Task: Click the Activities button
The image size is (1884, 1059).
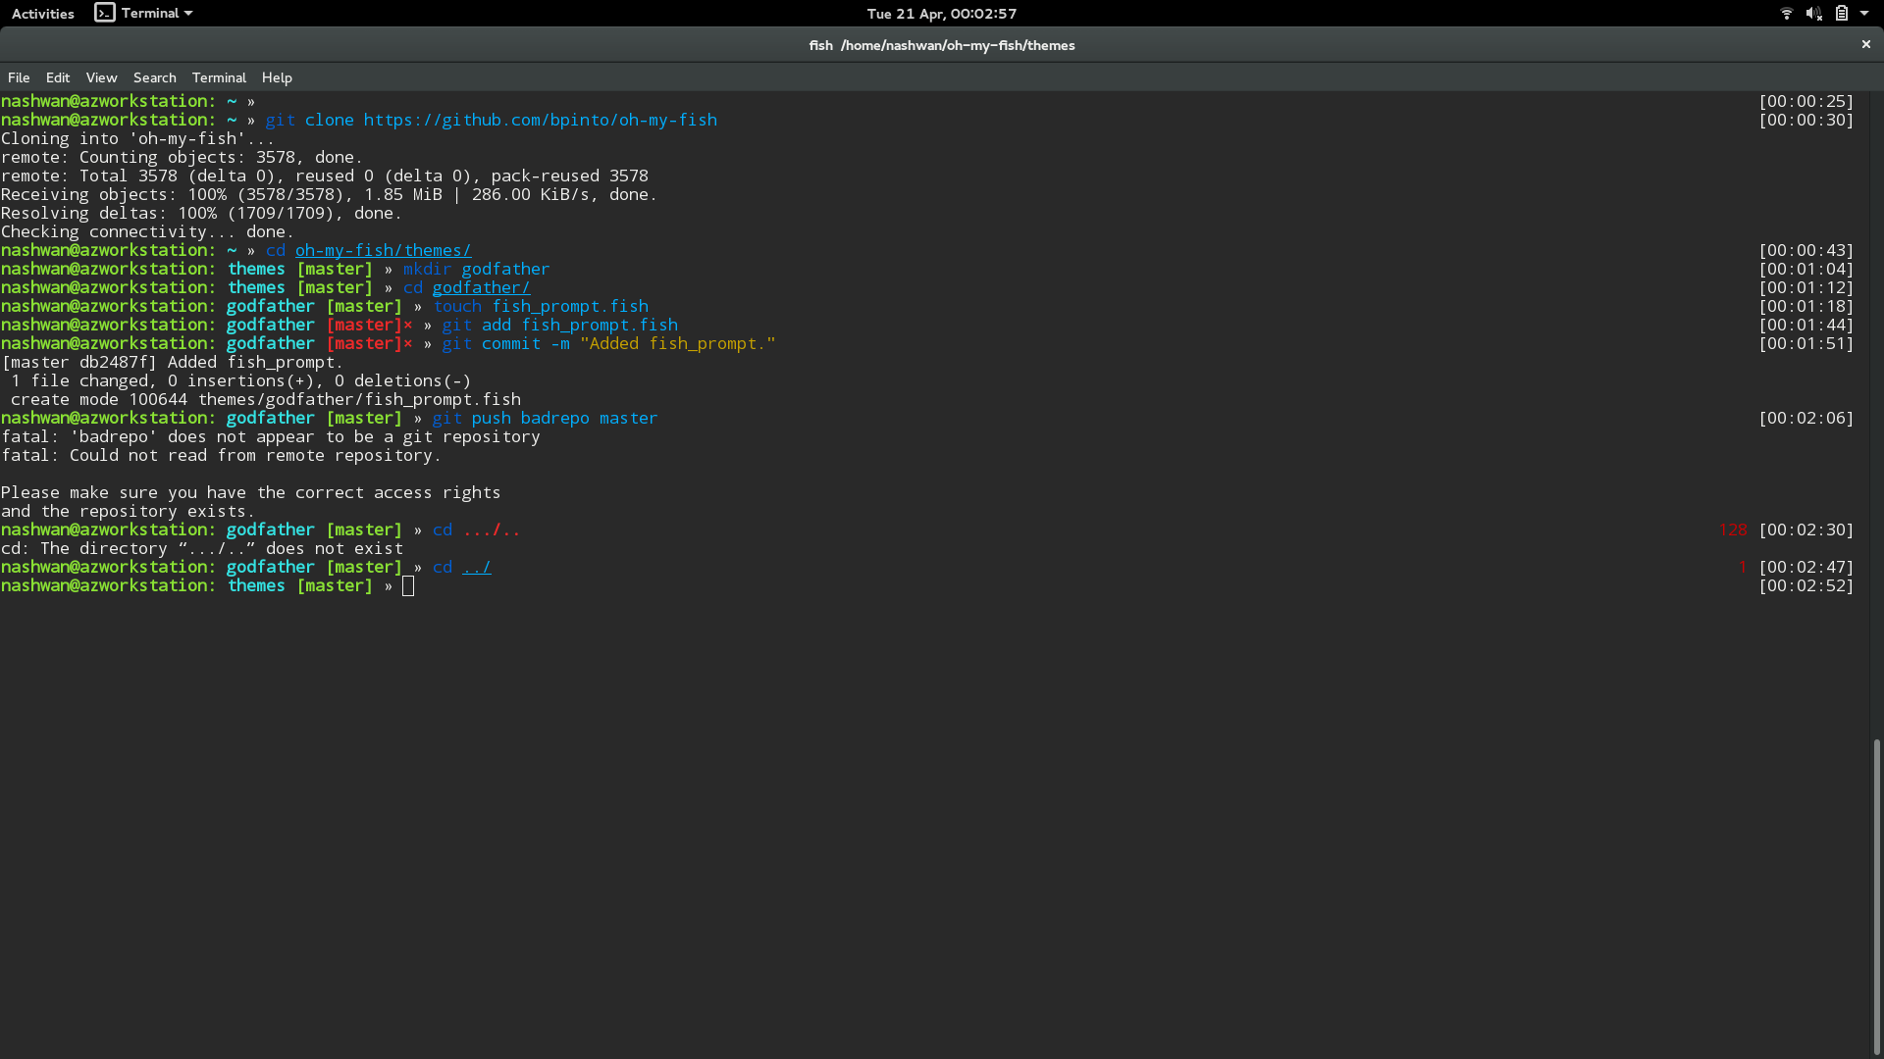Action: (x=43, y=14)
